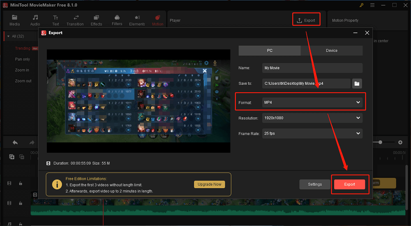Open the Resolution dropdown showing 1920x1080
Image resolution: width=411 pixels, height=226 pixels.
click(312, 118)
